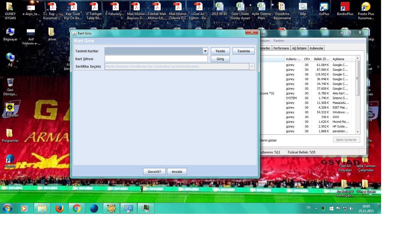
Task: Click into the Kart Şifresi password field
Action: click(x=156, y=59)
